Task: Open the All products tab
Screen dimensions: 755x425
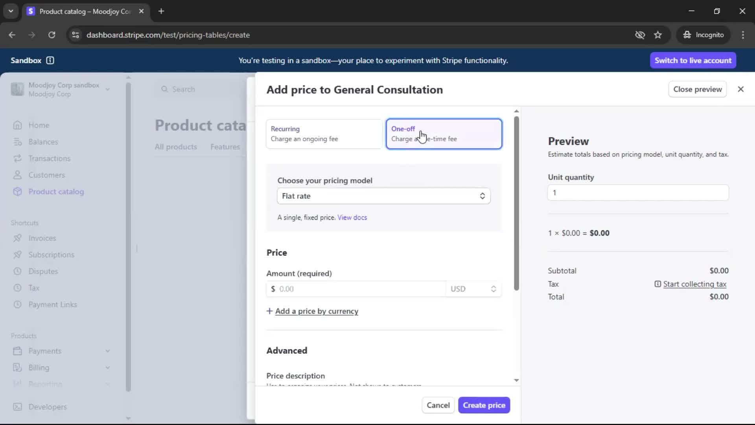Action: point(176,147)
